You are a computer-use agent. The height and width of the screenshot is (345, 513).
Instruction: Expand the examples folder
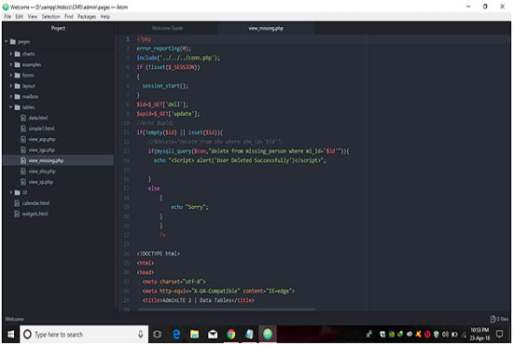pos(10,64)
